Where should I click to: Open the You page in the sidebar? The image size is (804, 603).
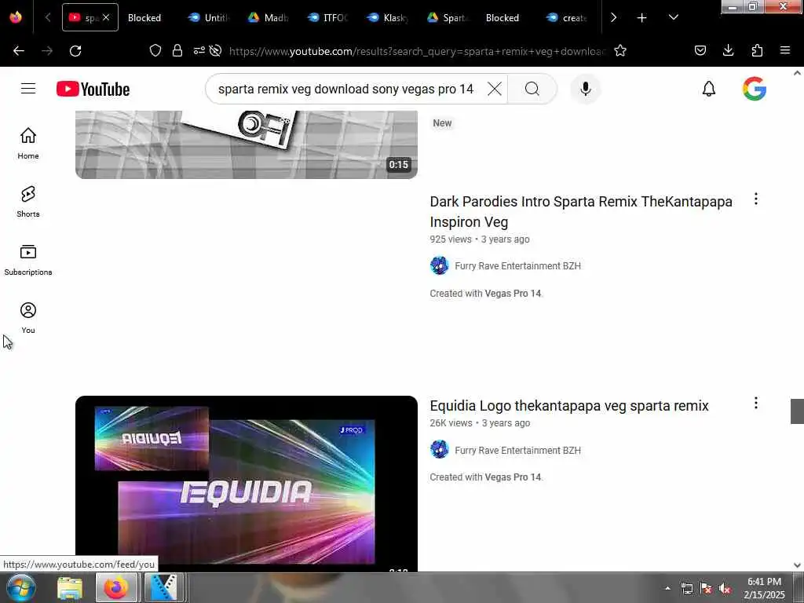(28, 318)
